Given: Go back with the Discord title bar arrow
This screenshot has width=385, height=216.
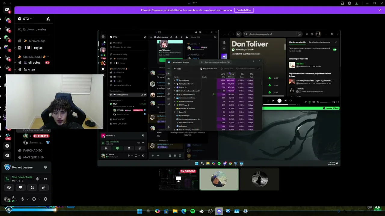Looking at the screenshot, I should click(x=4, y=3).
